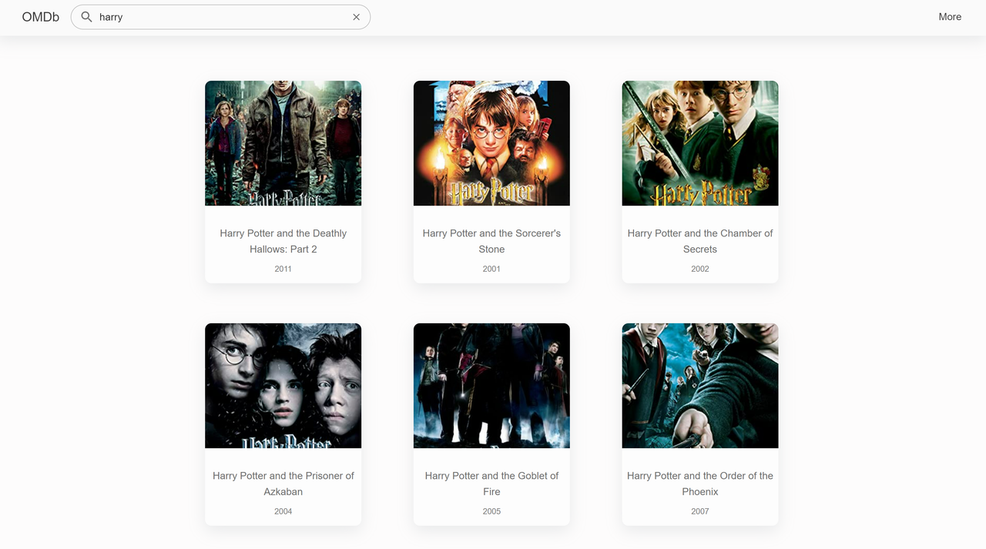Viewport: 986px width, 549px height.
Task: Open the More menu
Action: pyautogui.click(x=950, y=17)
